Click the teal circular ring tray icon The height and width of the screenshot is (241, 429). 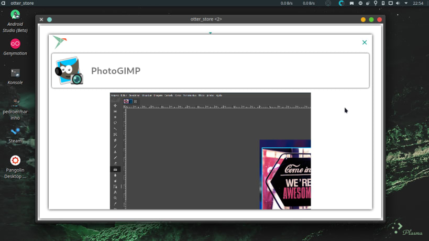(x=341, y=3)
